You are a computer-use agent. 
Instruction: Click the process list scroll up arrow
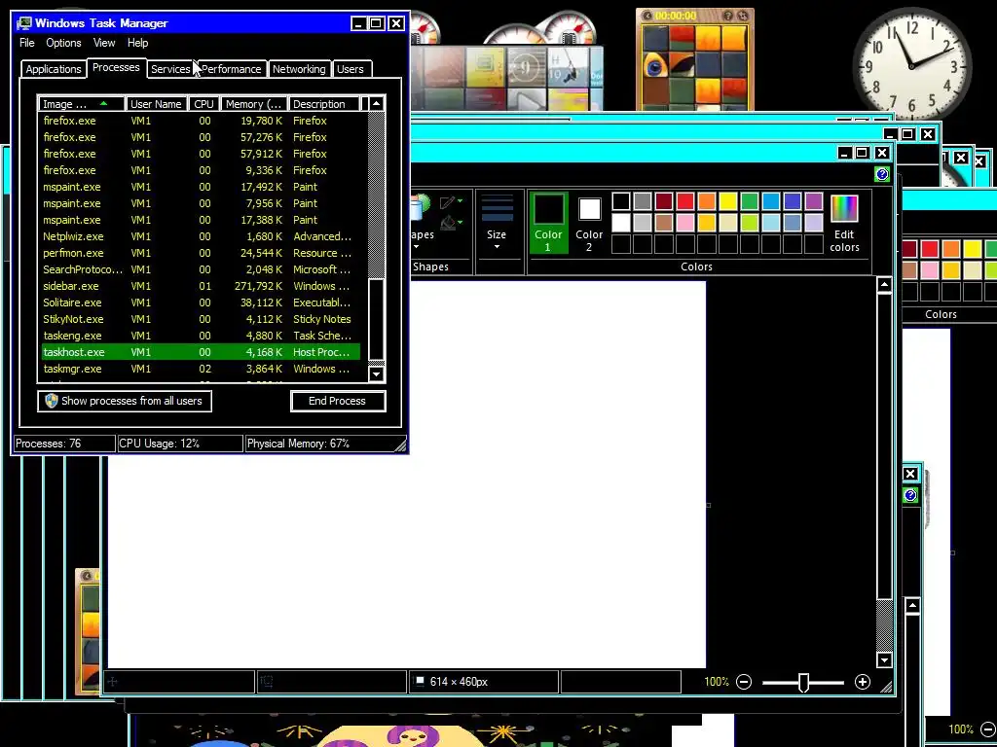[377, 103]
